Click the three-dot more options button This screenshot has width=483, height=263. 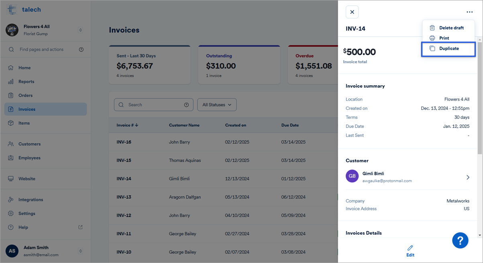pyautogui.click(x=469, y=12)
